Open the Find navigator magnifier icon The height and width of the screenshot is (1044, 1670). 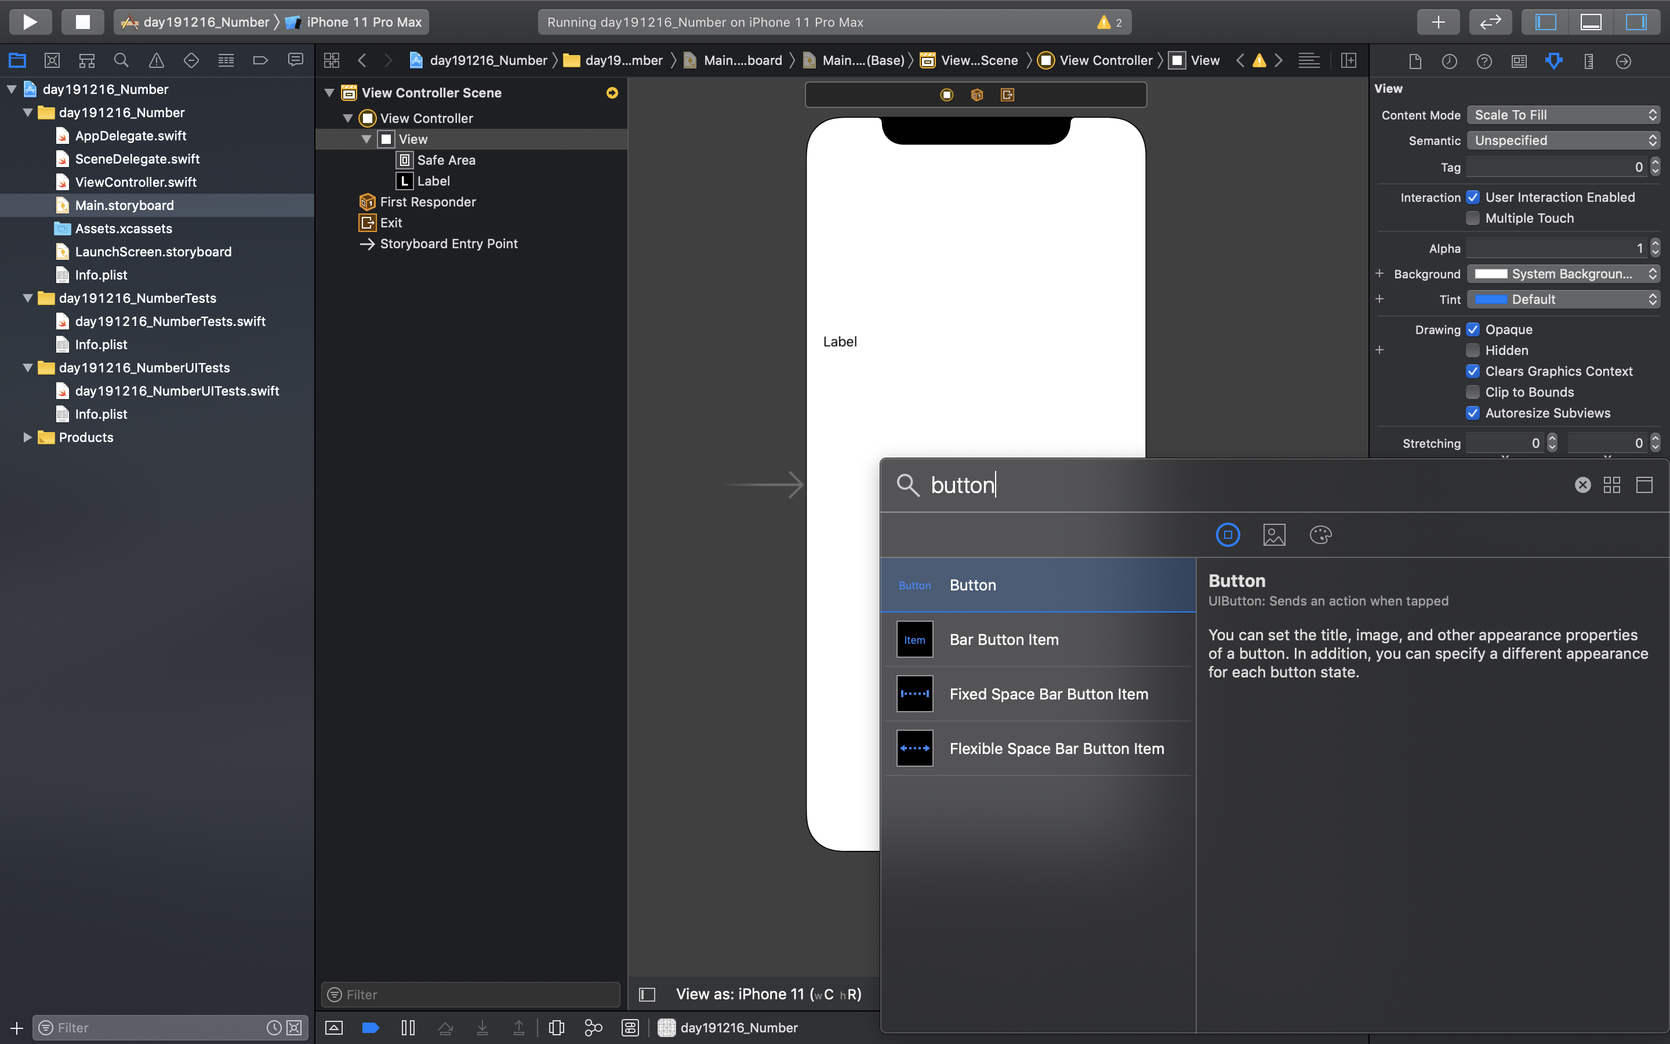pos(121,61)
